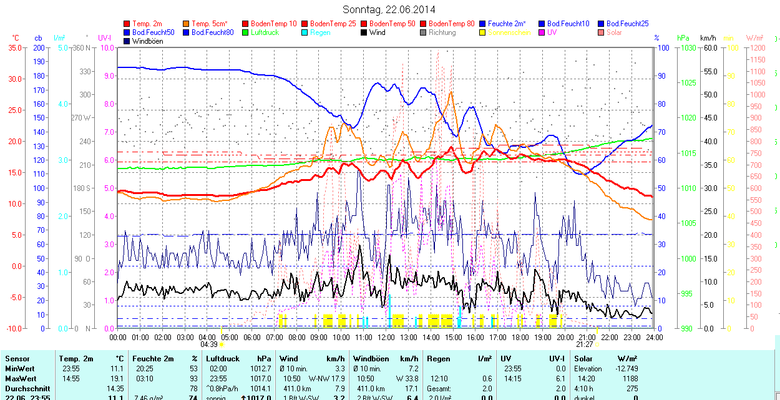Viewport: 780px width, 400px height.
Task: Click the Sensor column header in table
Action: (17, 359)
